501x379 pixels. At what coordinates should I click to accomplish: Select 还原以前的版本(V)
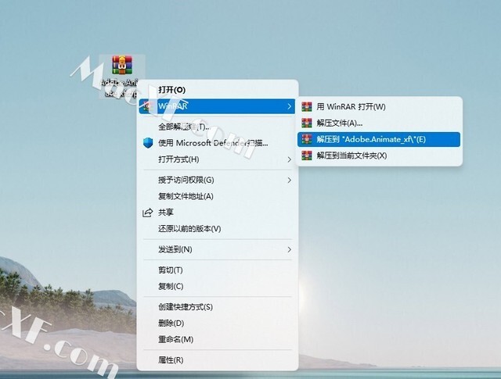(x=218, y=229)
